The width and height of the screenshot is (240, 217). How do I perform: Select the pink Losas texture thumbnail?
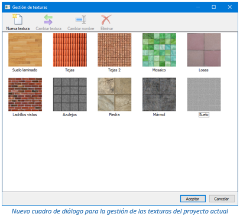pos(204,50)
